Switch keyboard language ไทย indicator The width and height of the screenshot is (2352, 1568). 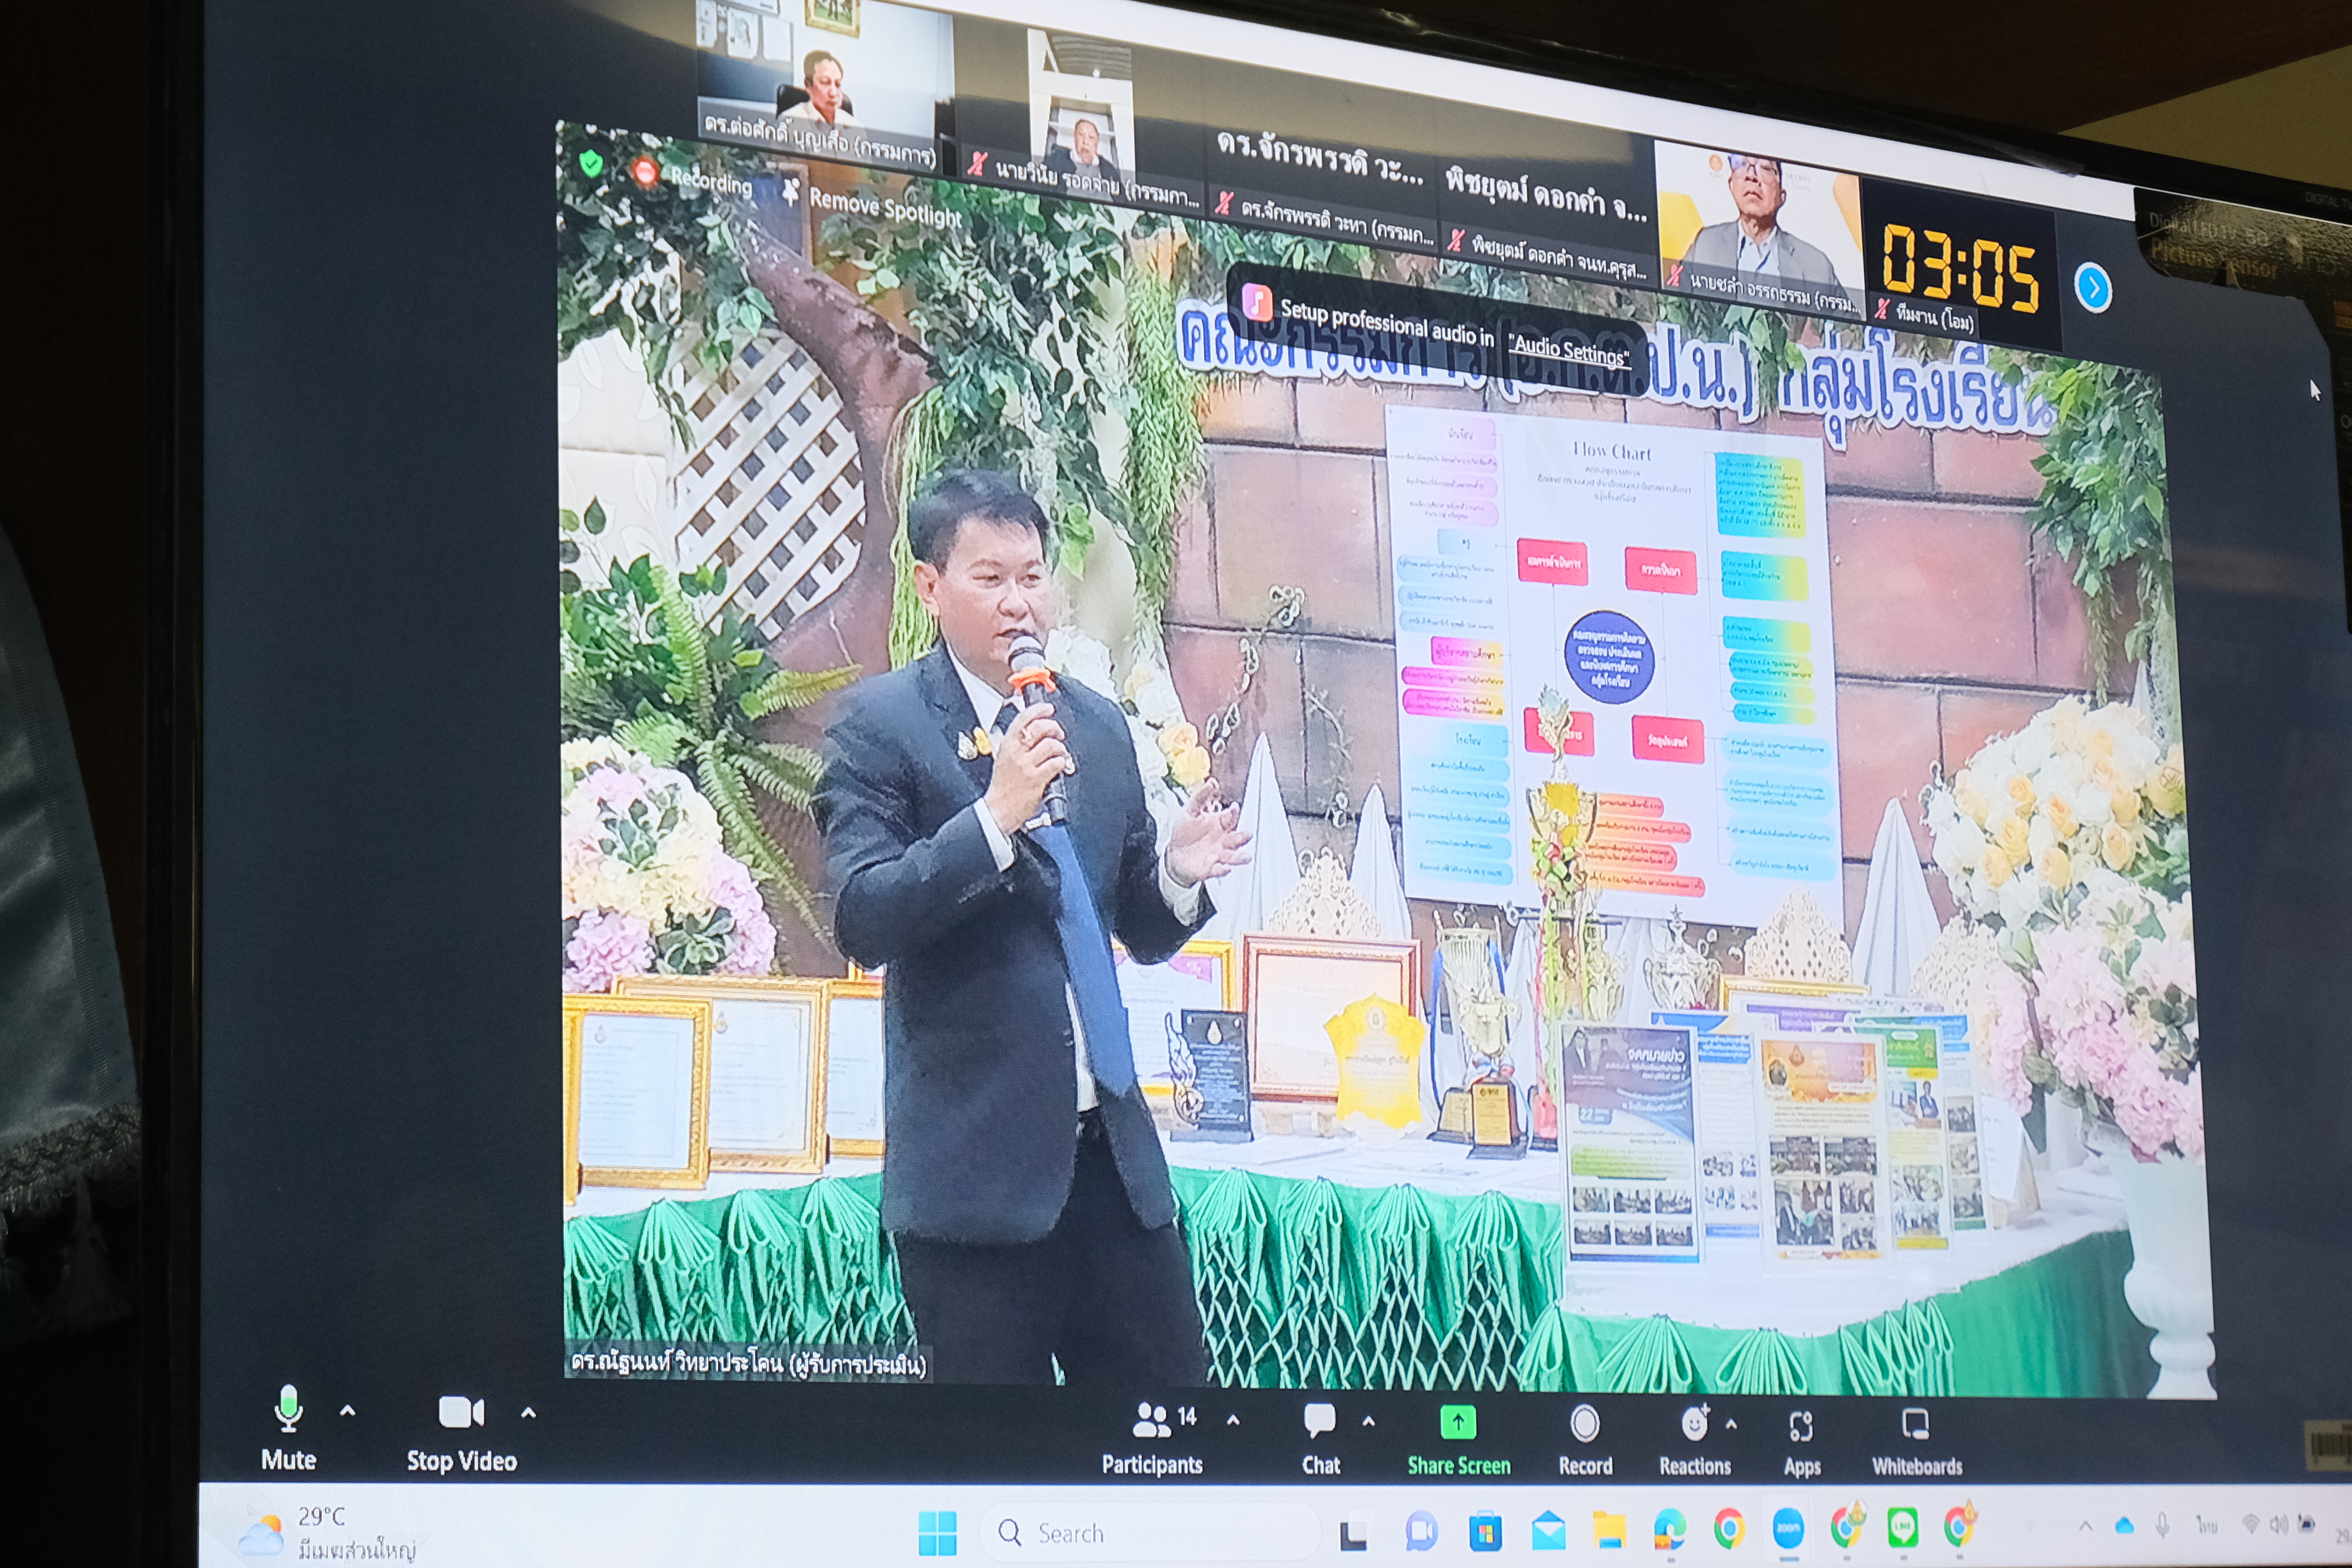click(x=2207, y=1525)
